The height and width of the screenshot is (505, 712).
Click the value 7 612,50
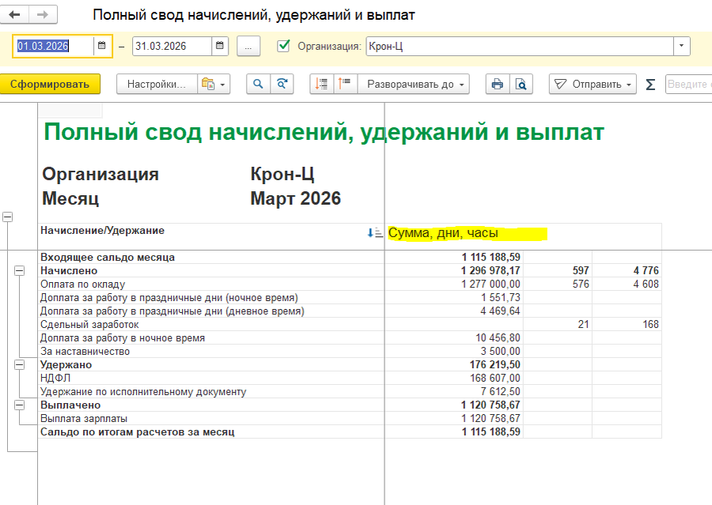(x=501, y=391)
